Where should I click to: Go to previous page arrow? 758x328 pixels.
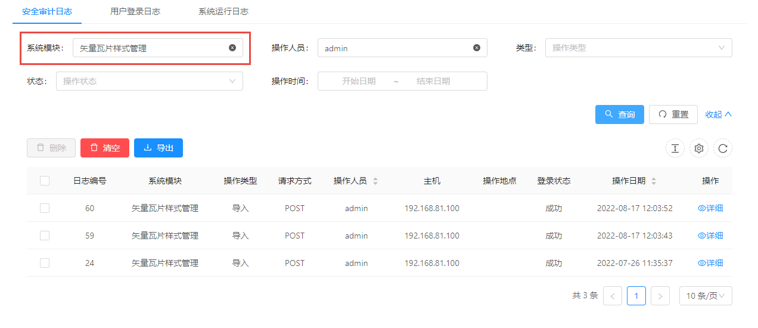tap(613, 296)
